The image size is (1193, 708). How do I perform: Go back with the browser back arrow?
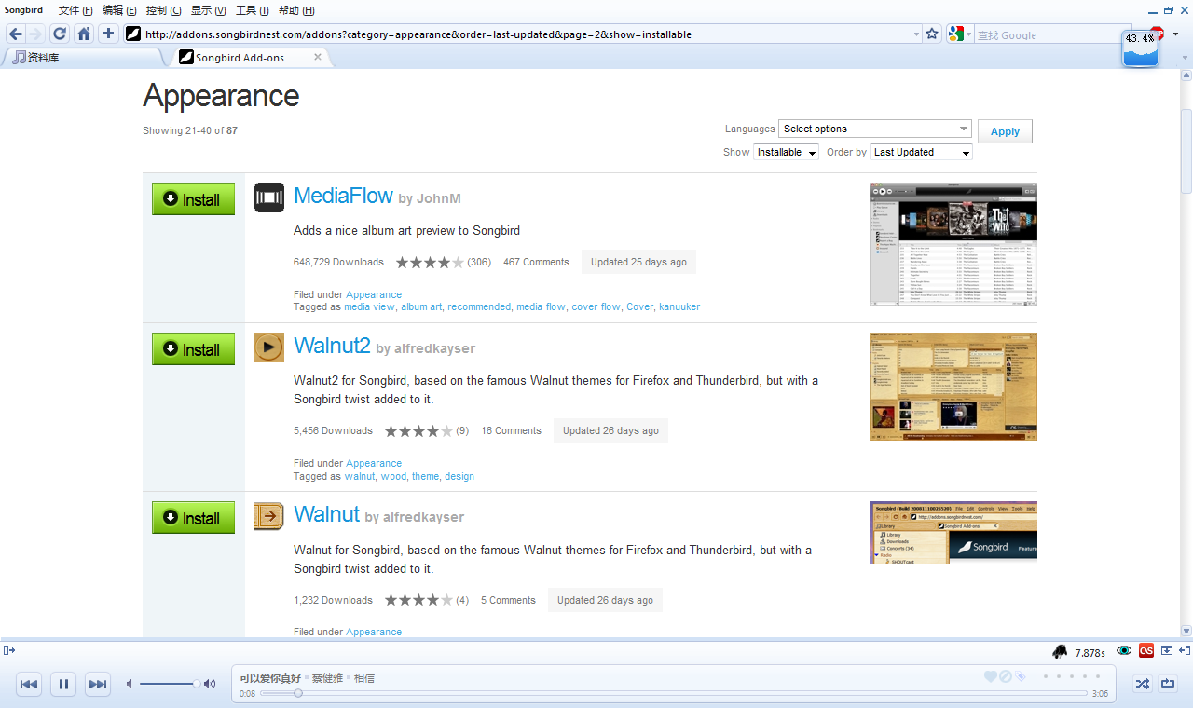point(15,34)
